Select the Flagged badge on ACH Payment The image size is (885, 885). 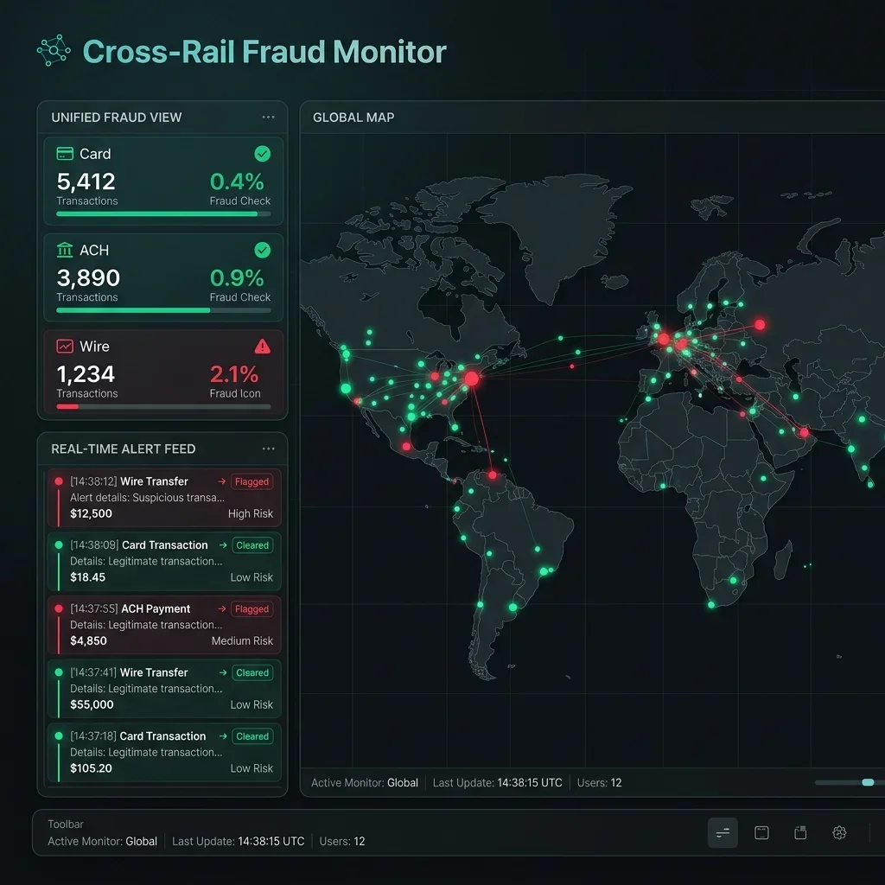(251, 609)
